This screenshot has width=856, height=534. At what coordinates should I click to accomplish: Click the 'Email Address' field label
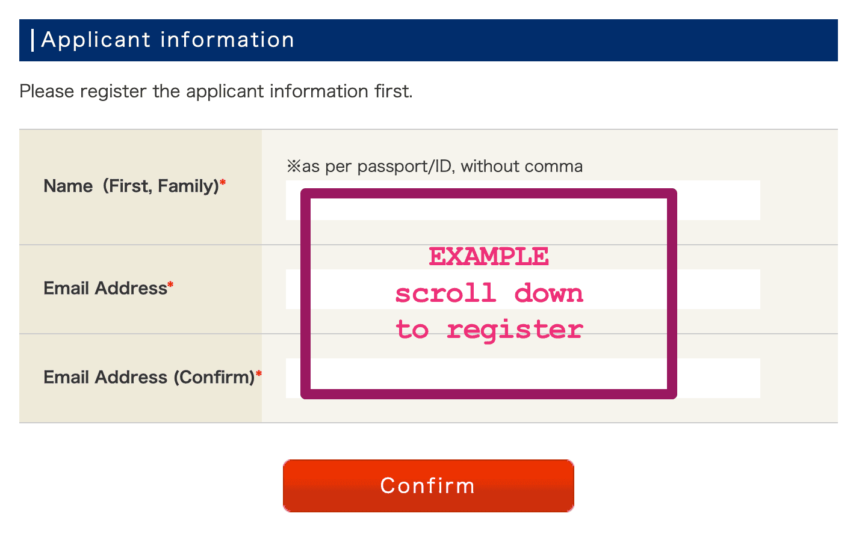(x=105, y=289)
